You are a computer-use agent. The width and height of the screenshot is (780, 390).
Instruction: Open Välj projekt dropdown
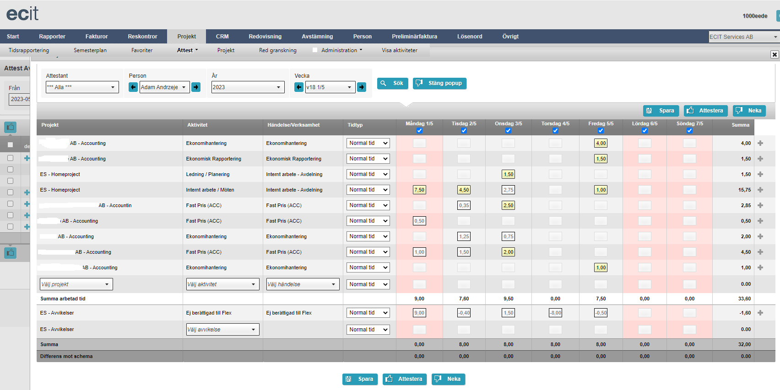[76, 284]
